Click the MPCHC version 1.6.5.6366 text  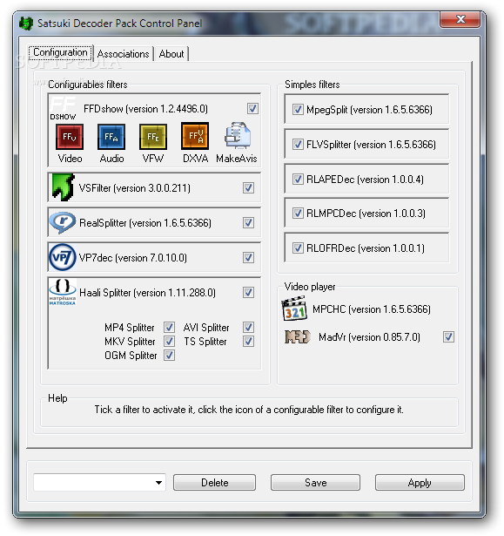coord(372,309)
